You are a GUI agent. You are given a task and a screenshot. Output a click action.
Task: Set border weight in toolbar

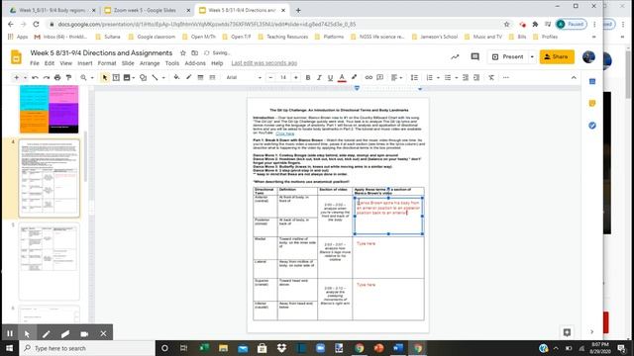point(200,77)
